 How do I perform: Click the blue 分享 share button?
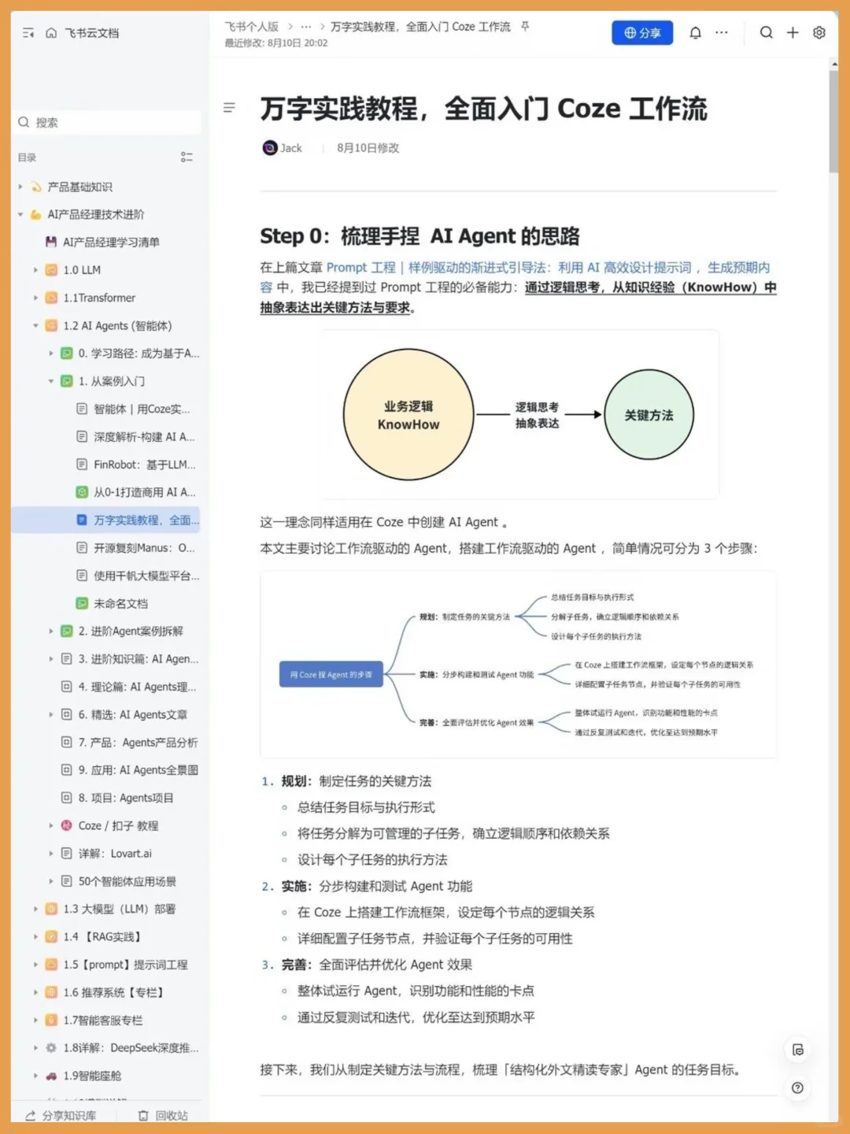pos(642,32)
